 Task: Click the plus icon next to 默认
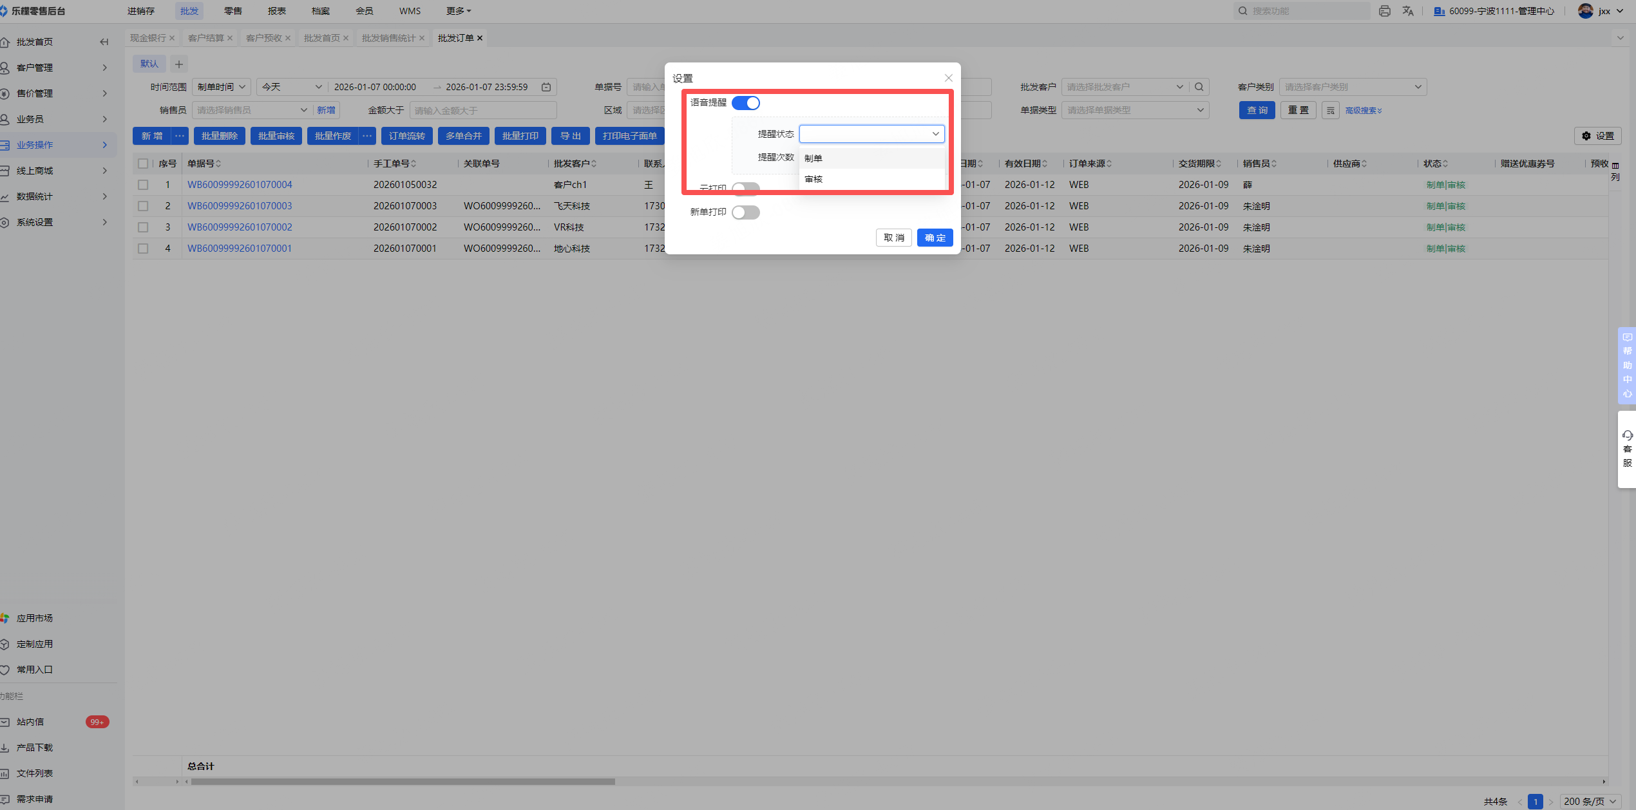[179, 64]
